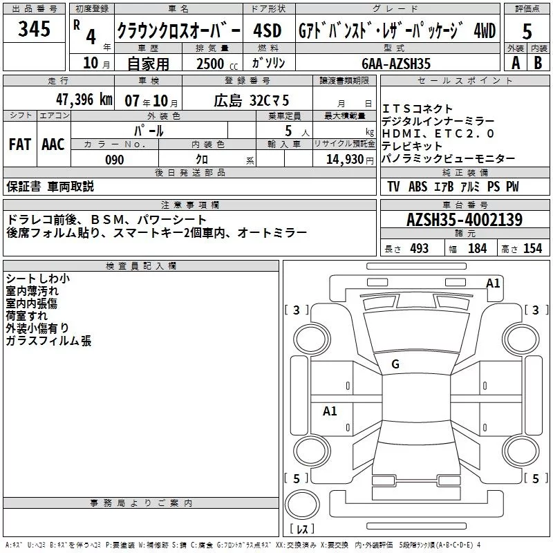Click the A1 mark on the door panel
The height and width of the screenshot is (553, 553).
click(x=330, y=411)
